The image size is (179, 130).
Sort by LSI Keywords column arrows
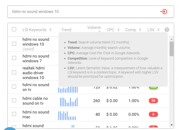[50, 30]
